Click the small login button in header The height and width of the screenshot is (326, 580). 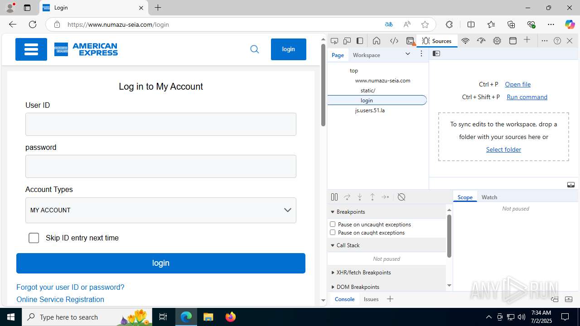289,49
